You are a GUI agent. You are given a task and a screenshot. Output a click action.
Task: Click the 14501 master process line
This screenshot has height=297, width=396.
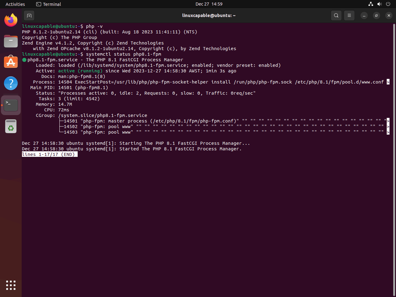[x=224, y=121]
